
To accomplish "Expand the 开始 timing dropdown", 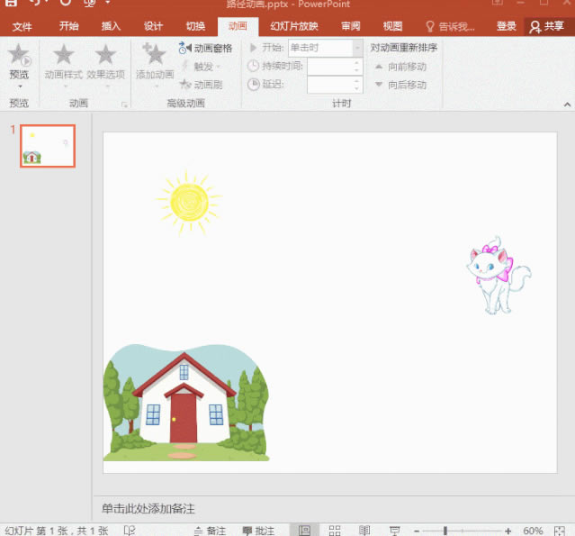I will pos(357,48).
